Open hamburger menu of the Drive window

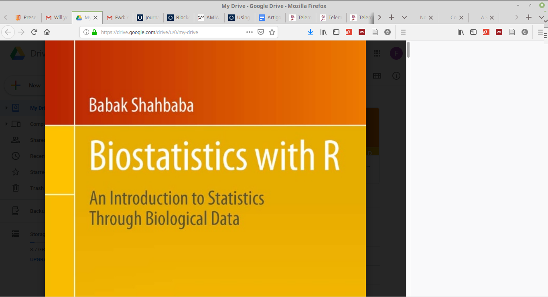tap(403, 32)
